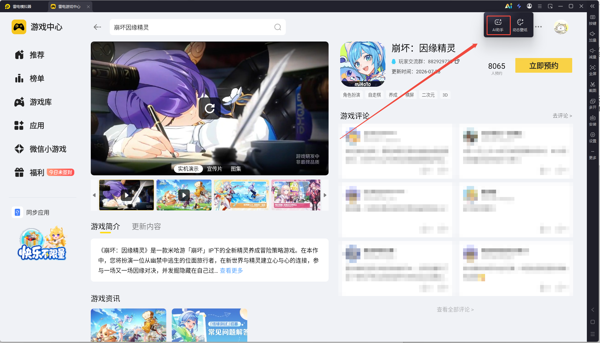Click the 安装 install APK icon
Viewport: 600px width, 343px height.
[x=593, y=121]
